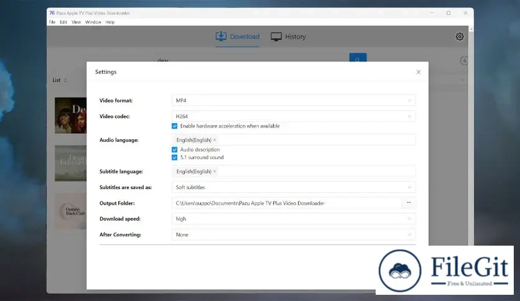Open the Help menu

tap(109, 22)
